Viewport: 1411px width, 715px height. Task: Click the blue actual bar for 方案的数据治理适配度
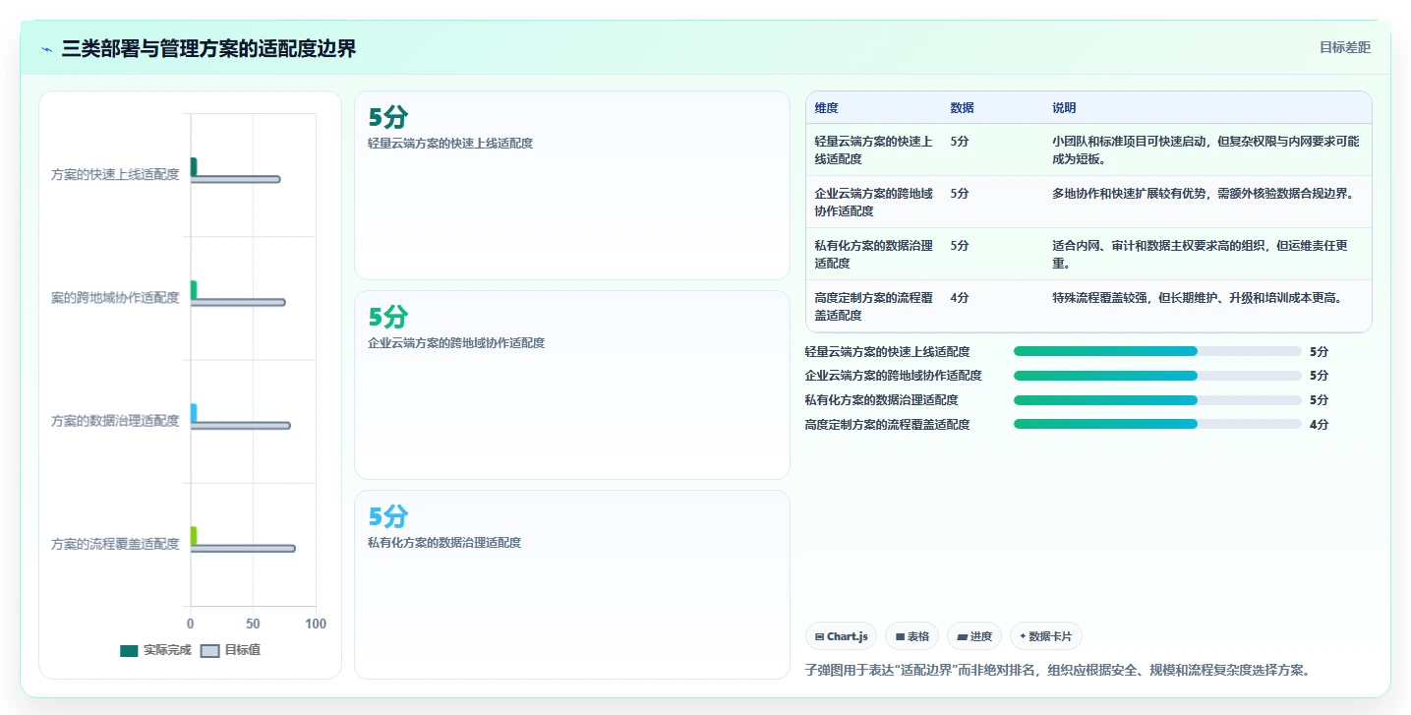click(194, 413)
